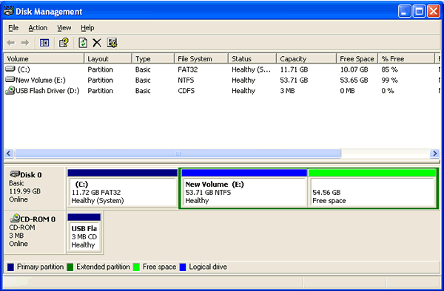Sort by the Status column header

[x=252, y=59]
